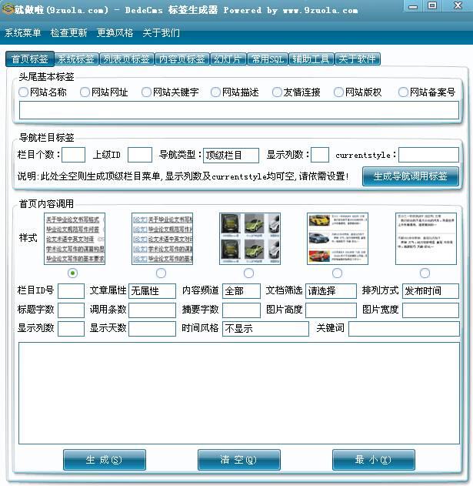Click the 栏目个数 input field

point(73,155)
